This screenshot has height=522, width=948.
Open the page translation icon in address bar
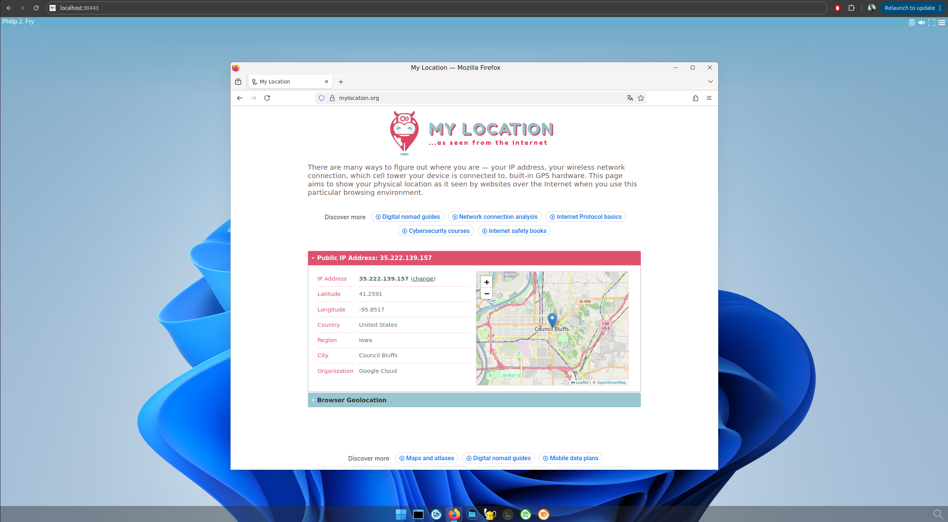(629, 98)
